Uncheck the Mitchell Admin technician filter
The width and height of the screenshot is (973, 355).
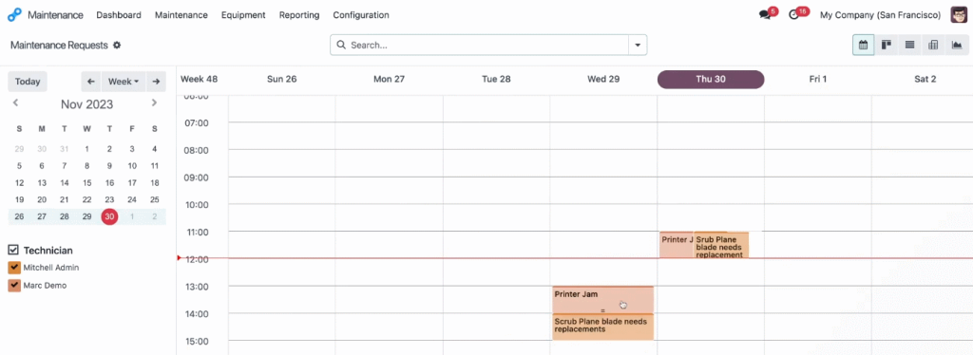coord(14,268)
